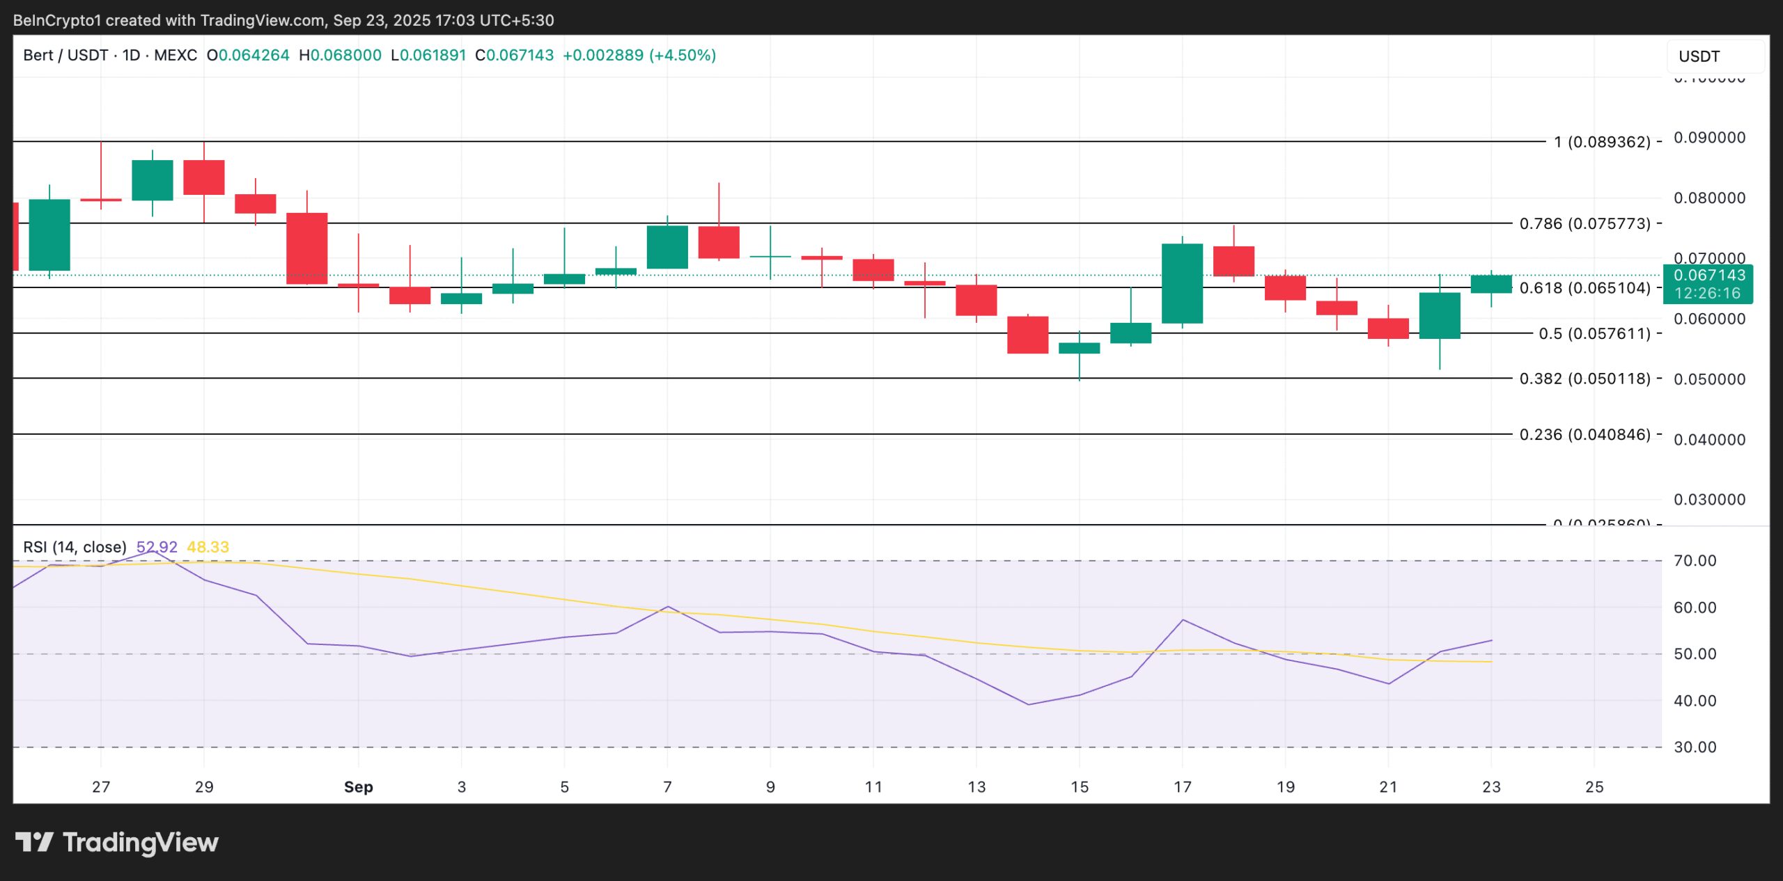Click the countdown timer 12:26:16 on the price scale
This screenshot has width=1783, height=881.
(x=1708, y=294)
